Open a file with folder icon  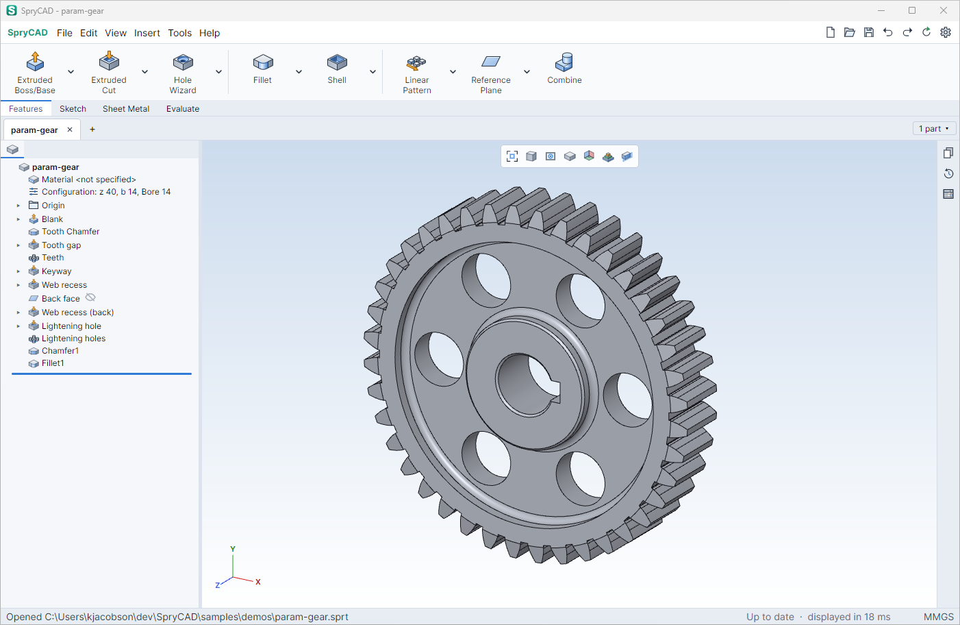[x=850, y=32]
